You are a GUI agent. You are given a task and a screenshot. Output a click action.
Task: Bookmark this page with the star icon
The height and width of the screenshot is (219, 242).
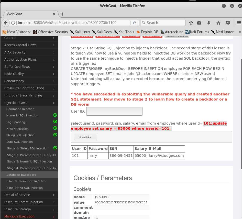point(191,23)
